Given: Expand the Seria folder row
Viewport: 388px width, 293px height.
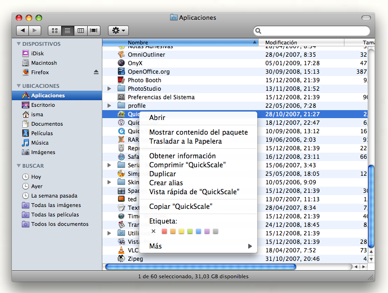Looking at the screenshot, I should pyautogui.click(x=109, y=165).
